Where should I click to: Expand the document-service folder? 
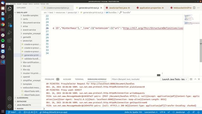(x=32, y=22)
